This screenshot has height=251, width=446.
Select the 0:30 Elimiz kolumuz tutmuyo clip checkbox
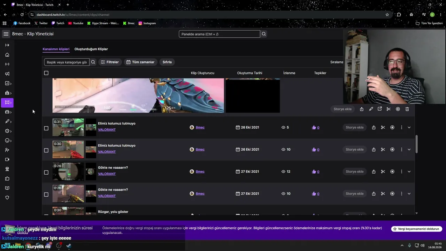point(46,150)
